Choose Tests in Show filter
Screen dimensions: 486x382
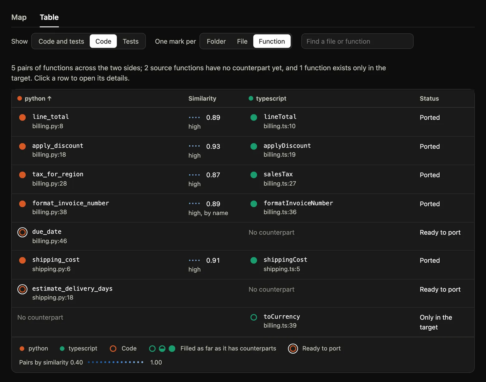click(131, 41)
